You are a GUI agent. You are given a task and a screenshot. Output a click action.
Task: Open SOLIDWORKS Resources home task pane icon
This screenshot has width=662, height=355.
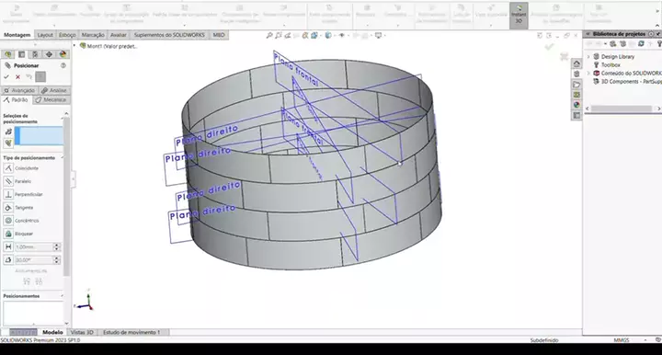click(576, 63)
